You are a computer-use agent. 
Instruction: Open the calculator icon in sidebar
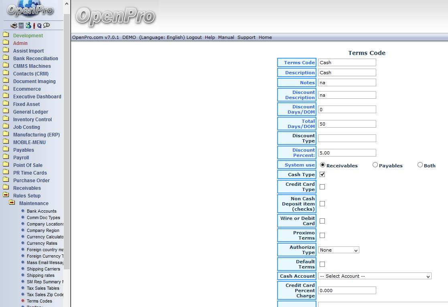coord(21,26)
